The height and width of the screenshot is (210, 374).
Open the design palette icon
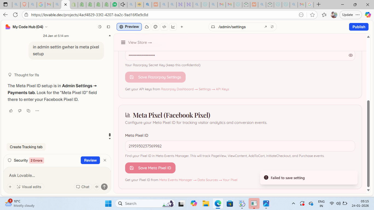[156, 27]
